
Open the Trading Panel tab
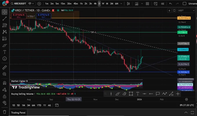tap(18, 113)
